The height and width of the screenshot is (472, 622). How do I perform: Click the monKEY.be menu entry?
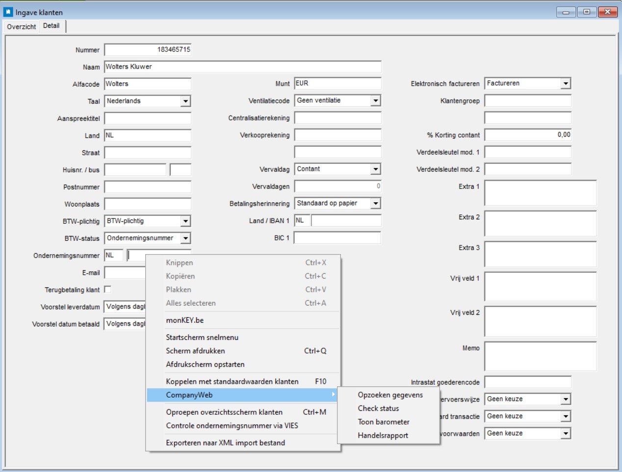tap(184, 320)
